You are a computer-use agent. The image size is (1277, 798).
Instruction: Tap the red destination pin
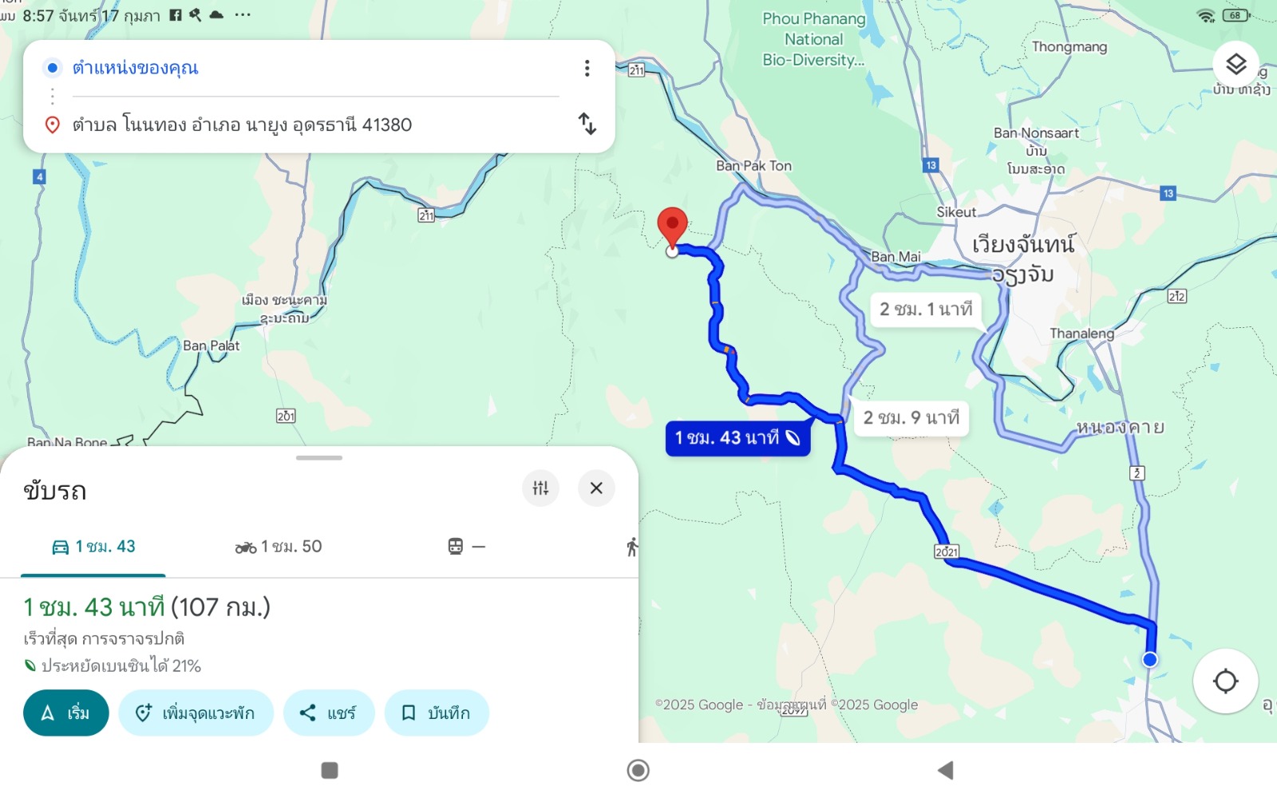point(672,227)
